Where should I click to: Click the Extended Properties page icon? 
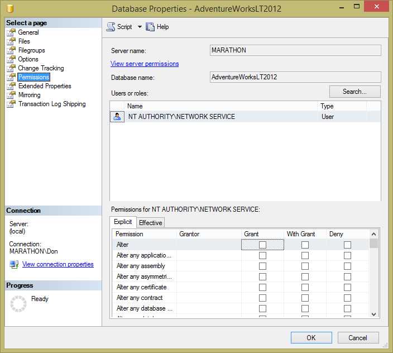(x=11, y=86)
